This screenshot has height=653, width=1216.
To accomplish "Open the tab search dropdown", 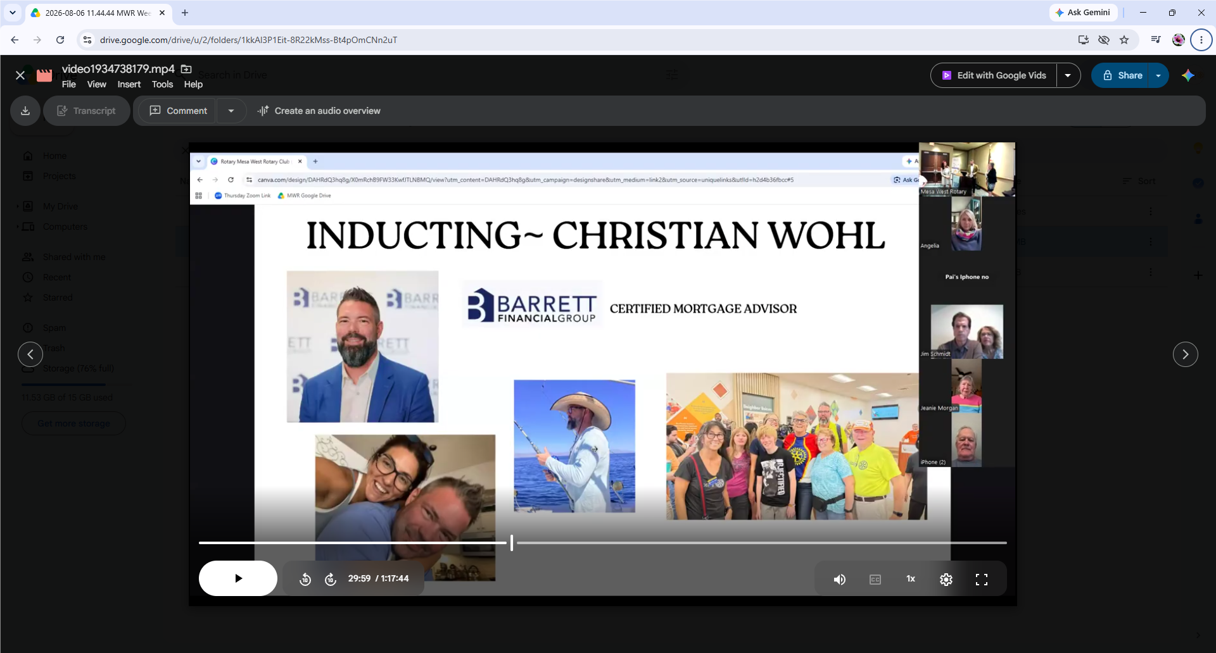I will pos(12,13).
